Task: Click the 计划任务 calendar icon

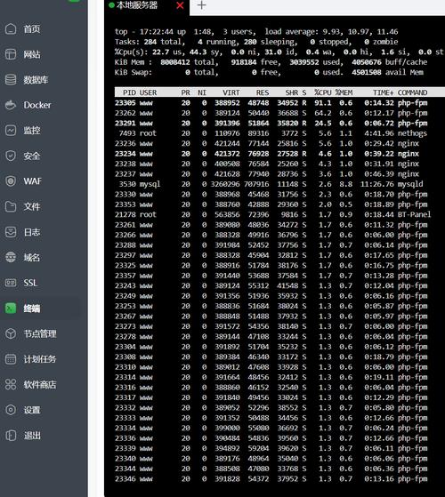Action: pyautogui.click(x=11, y=359)
